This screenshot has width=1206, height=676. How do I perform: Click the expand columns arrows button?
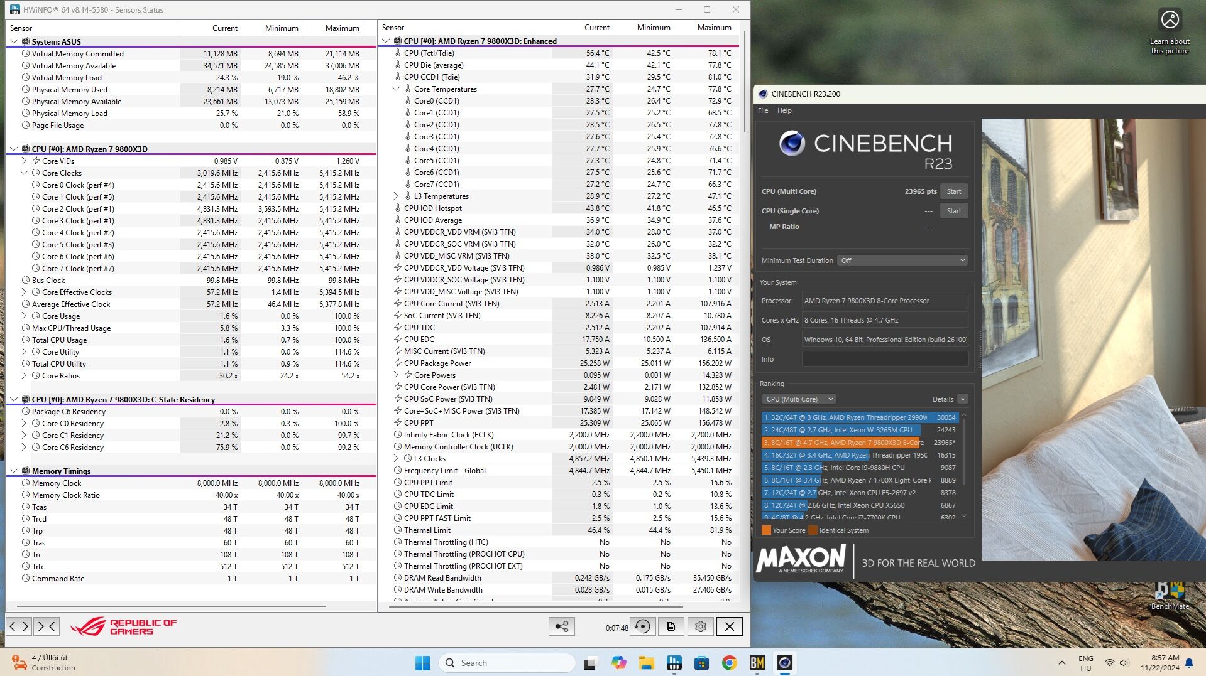click(19, 626)
